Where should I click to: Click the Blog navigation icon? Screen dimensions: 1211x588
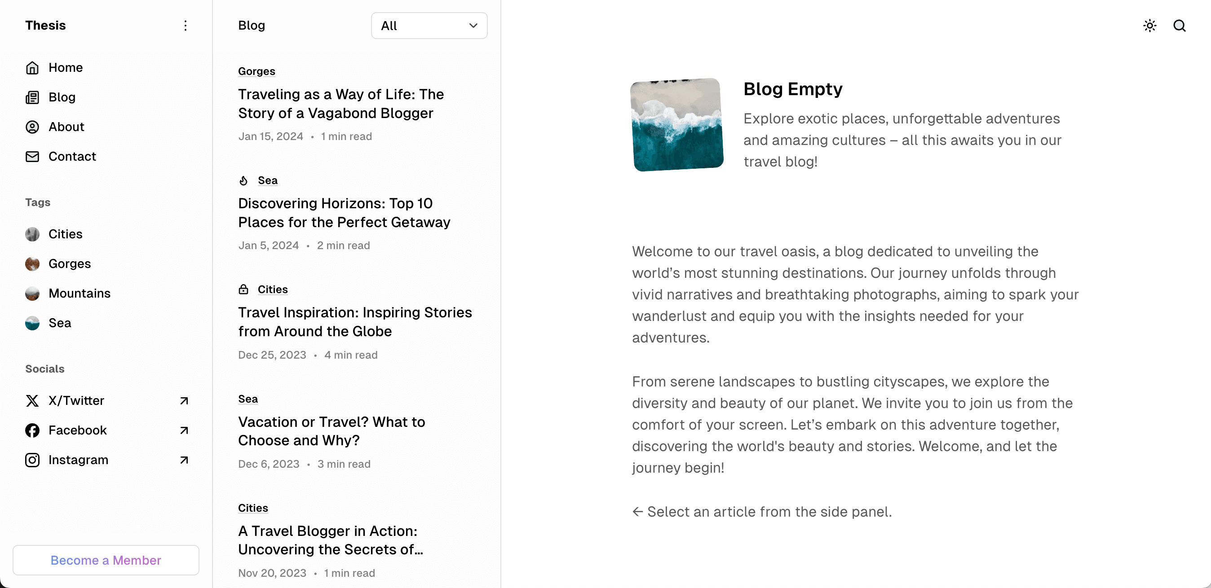pos(32,97)
